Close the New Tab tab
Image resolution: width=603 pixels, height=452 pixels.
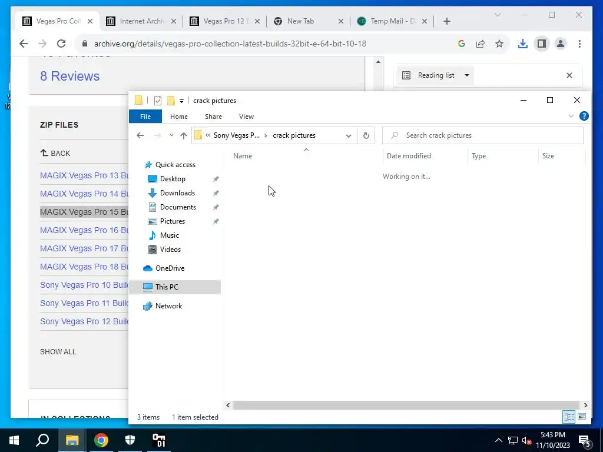341,21
